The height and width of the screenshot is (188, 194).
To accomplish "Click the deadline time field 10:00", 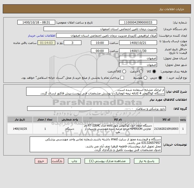I will [x=100, y=43].
